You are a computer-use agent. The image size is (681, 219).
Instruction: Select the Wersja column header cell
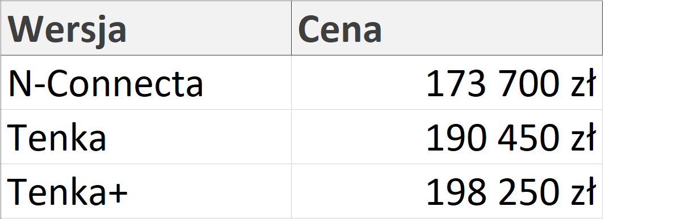146,28
